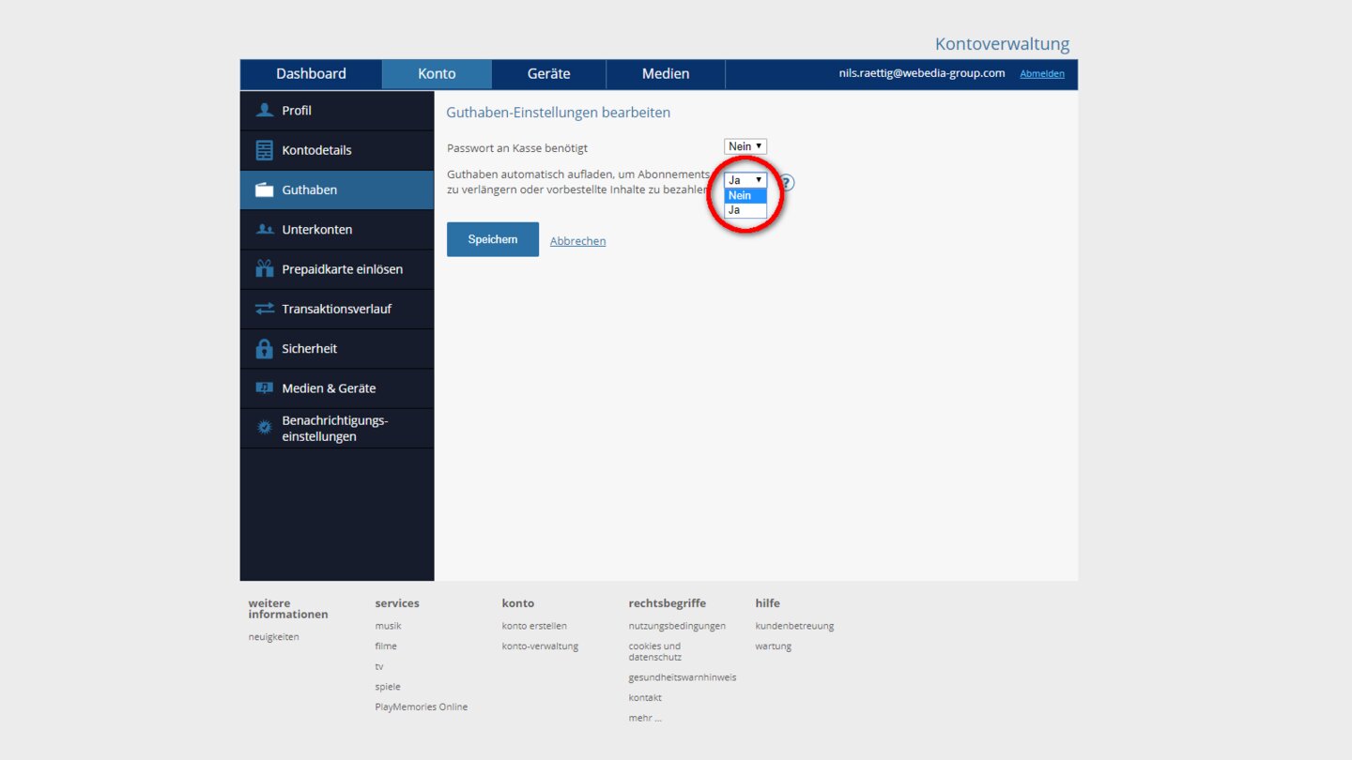Open the Passwort an Kasse dropdown
Viewport: 1352px width, 760px height.
745,146
